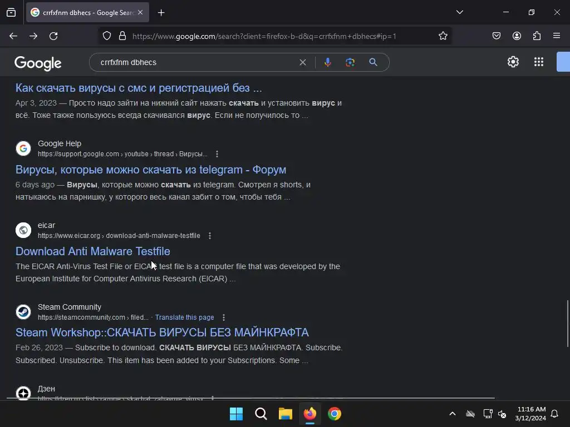Click the www.eicar.org breadcrumb URL
Screen dimensions: 570x427
coord(119,236)
